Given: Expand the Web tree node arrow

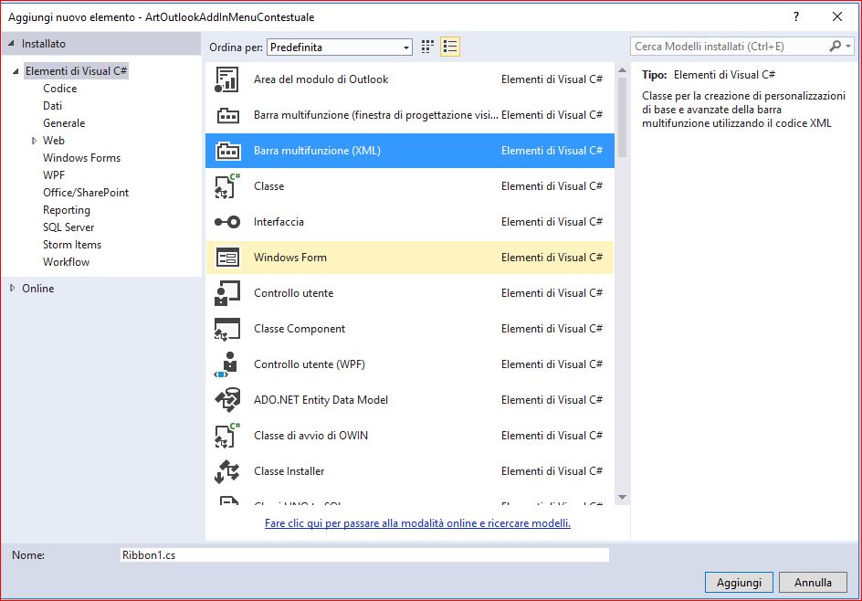Looking at the screenshot, I should pos(34,141).
